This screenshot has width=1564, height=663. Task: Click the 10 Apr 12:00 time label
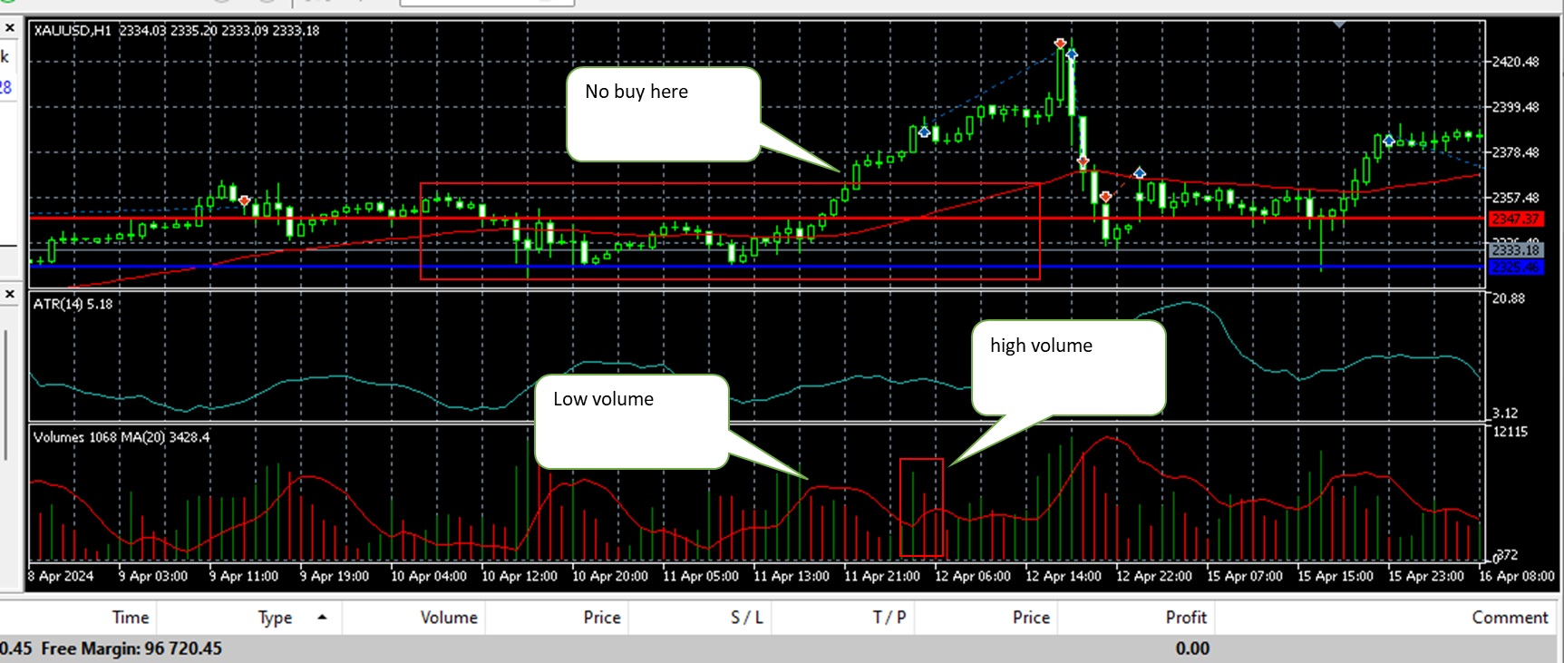coord(520,576)
